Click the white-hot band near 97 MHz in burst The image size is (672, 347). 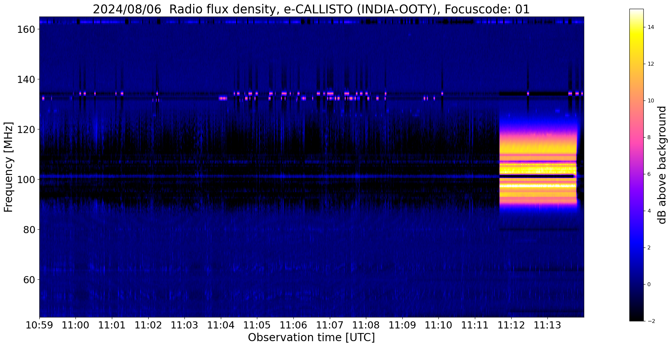[538, 186]
